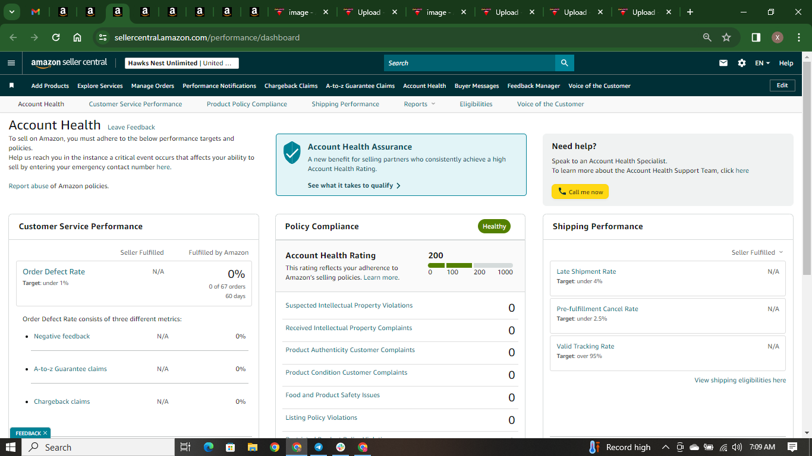This screenshot has width=812, height=456.
Task: Expand the EN language dropdown
Action: (762, 63)
